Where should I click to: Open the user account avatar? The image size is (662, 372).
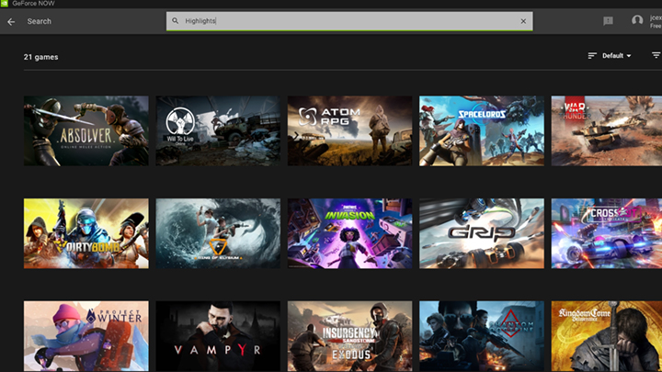(637, 20)
